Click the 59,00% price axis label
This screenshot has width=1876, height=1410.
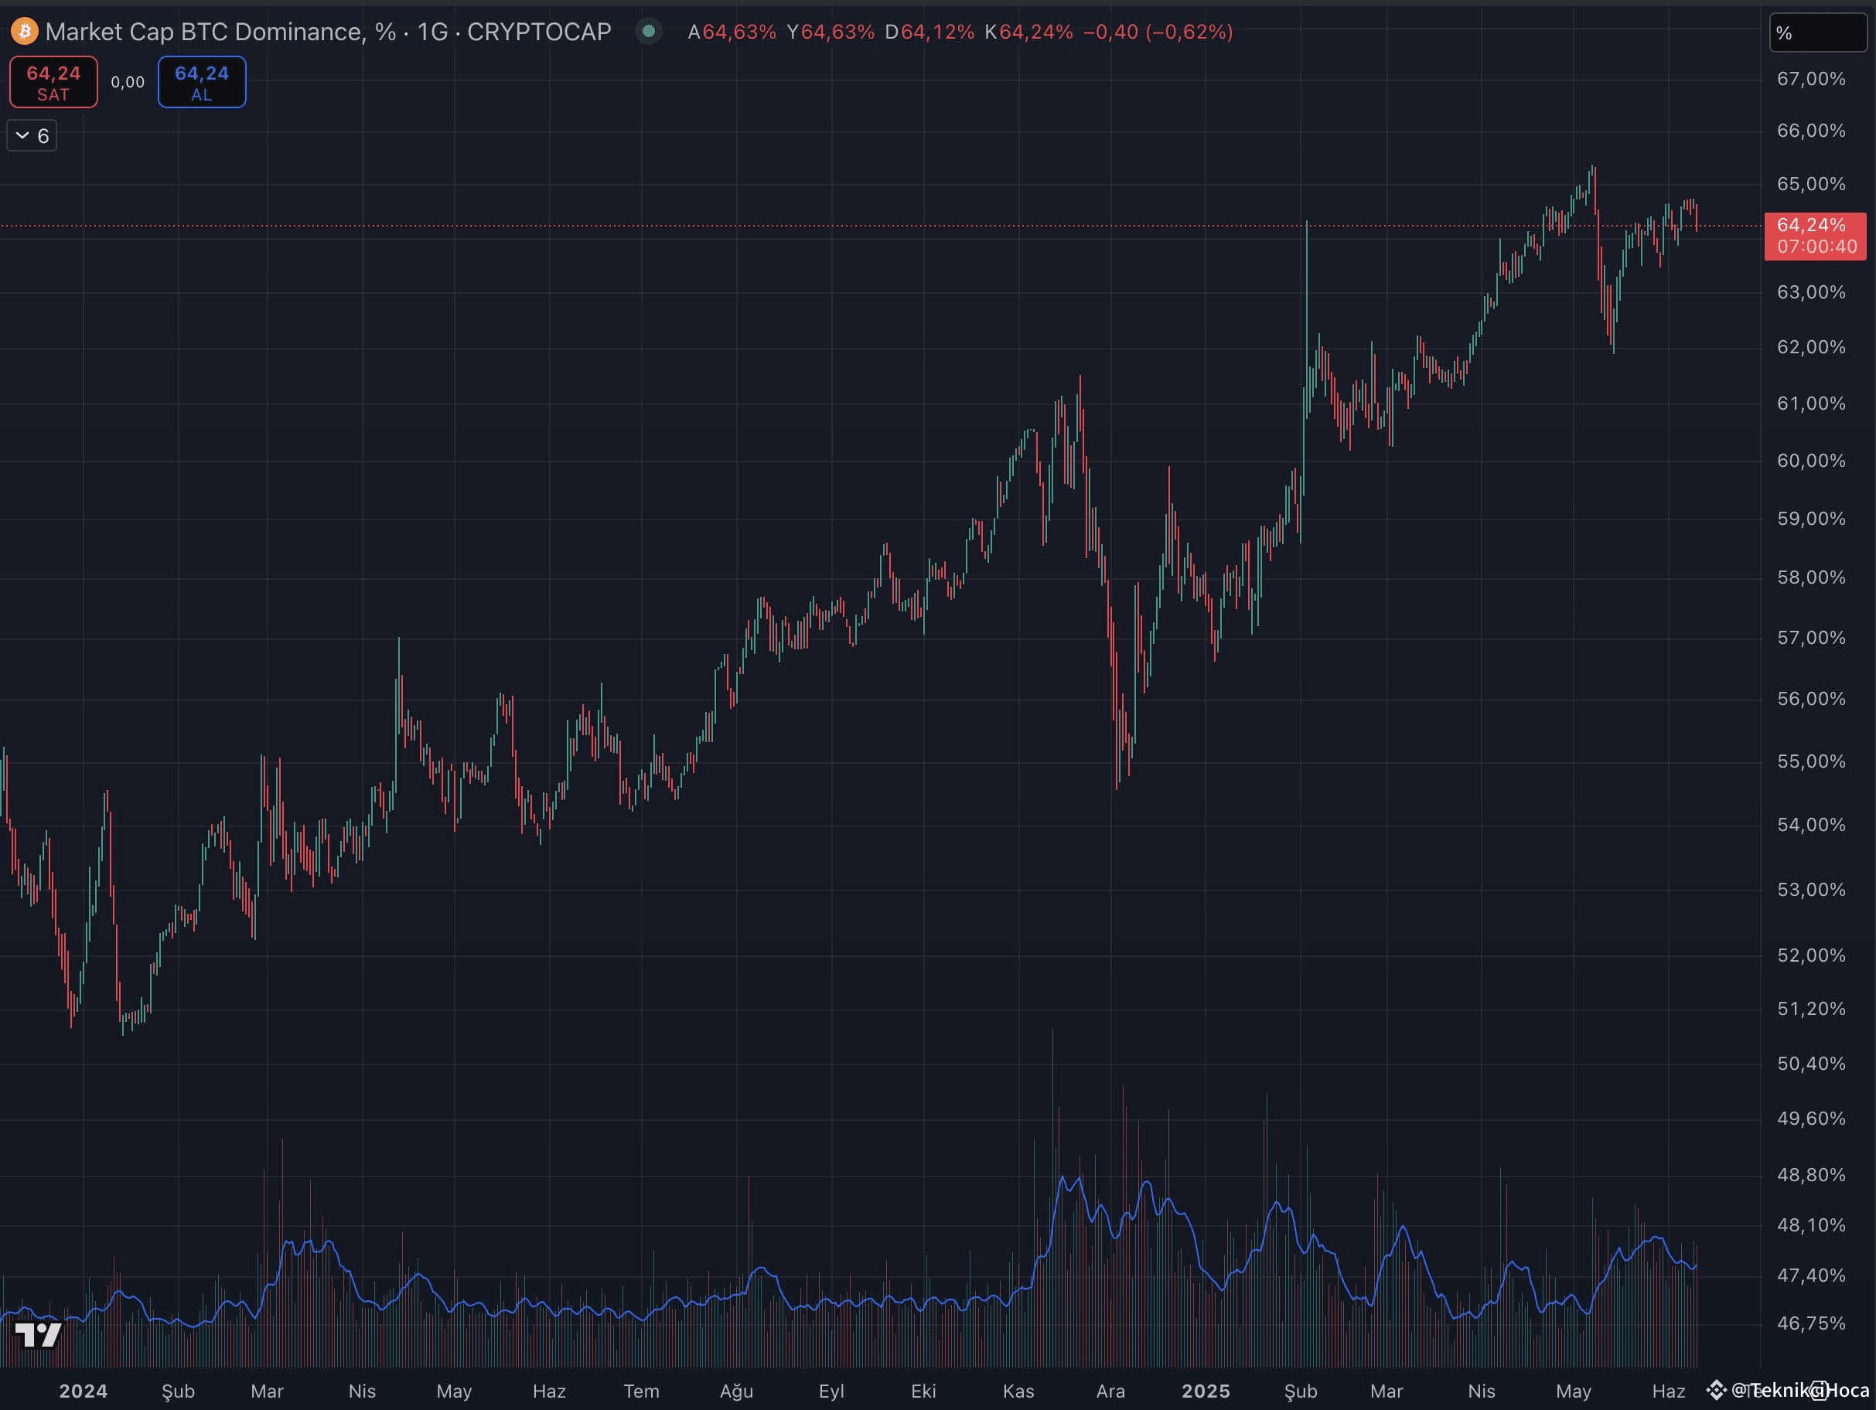1812,519
